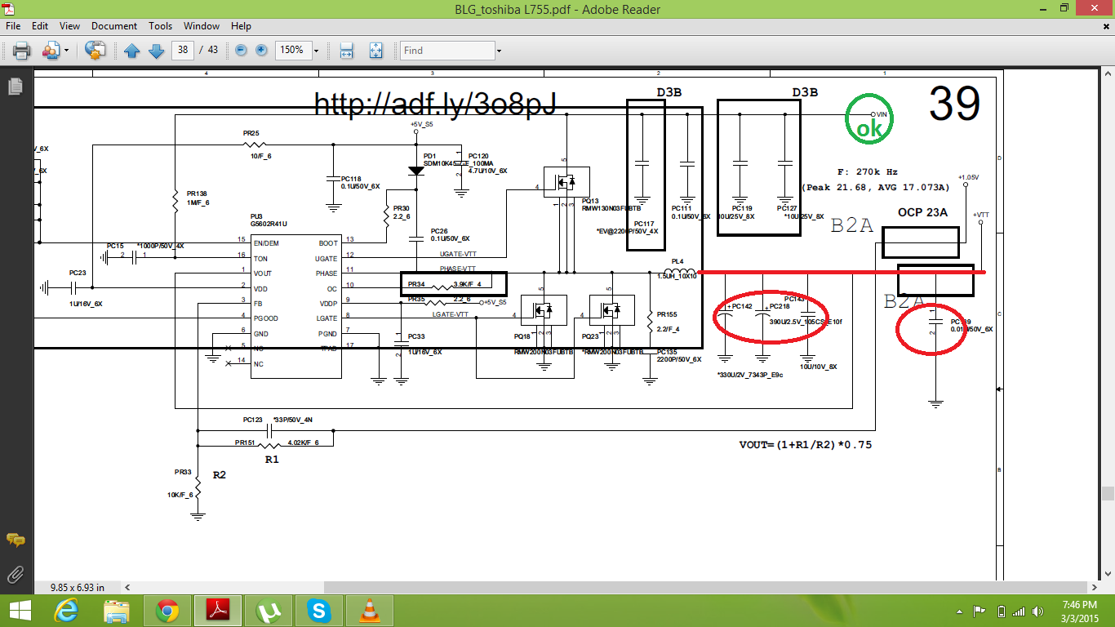This screenshot has height=627, width=1115.
Task: Open the Find options dropdown arrow
Action: point(498,51)
